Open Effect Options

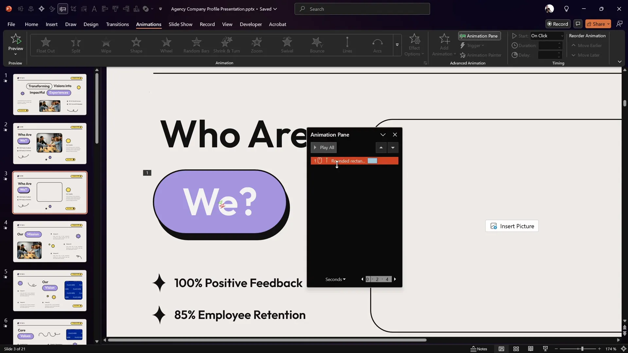414,45
